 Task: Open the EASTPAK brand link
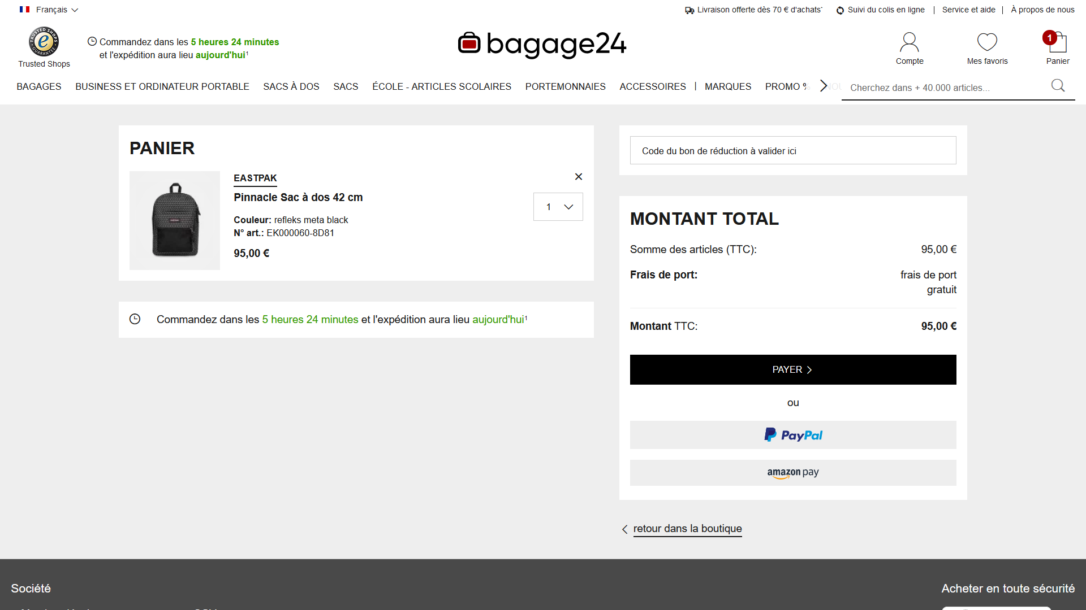[255, 178]
